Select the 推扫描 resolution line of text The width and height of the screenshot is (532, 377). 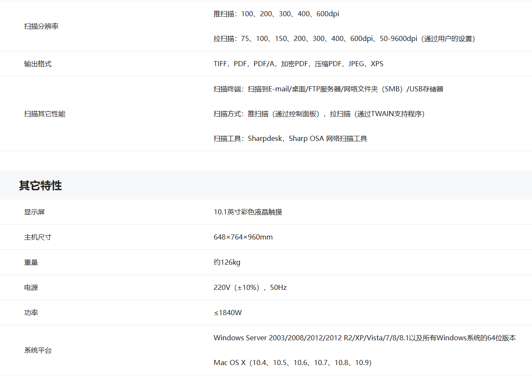pyautogui.click(x=276, y=14)
